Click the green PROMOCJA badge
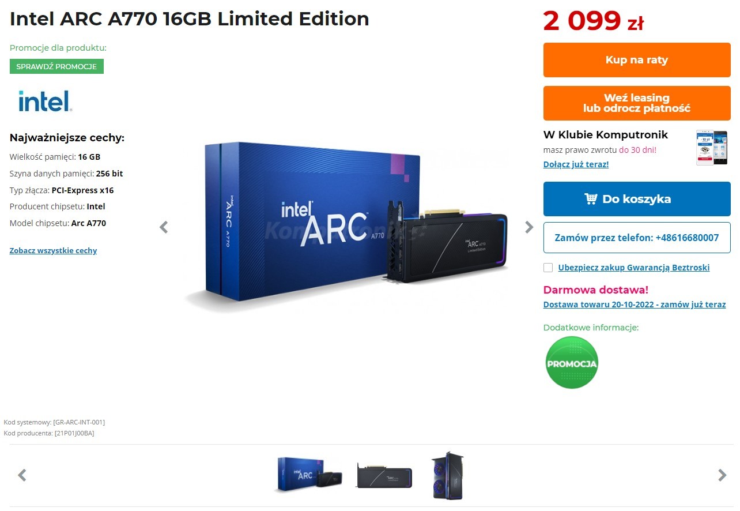This screenshot has height=511, width=740. (x=571, y=363)
